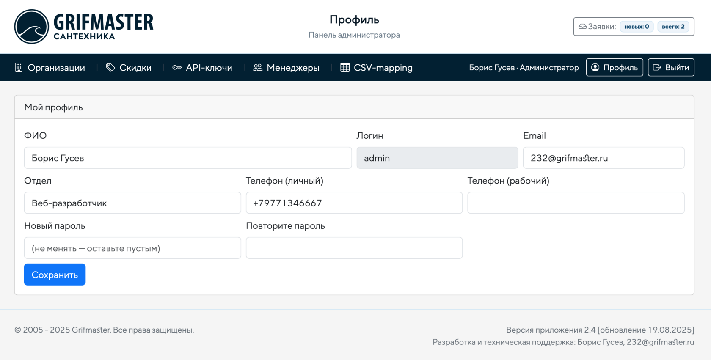The width and height of the screenshot is (711, 360).
Task: Click the people icon beside Менеджеры
Action: click(x=258, y=68)
